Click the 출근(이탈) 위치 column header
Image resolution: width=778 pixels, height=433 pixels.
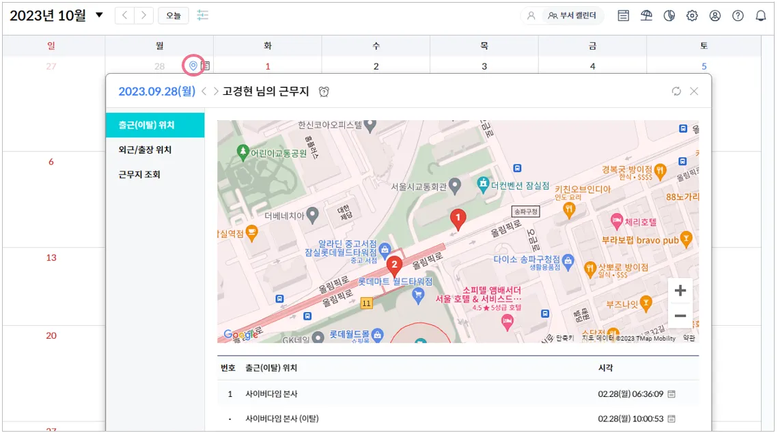(271, 367)
